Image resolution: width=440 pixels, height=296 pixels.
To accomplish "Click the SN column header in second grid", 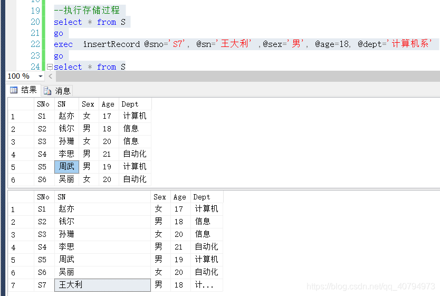I will (103, 197).
